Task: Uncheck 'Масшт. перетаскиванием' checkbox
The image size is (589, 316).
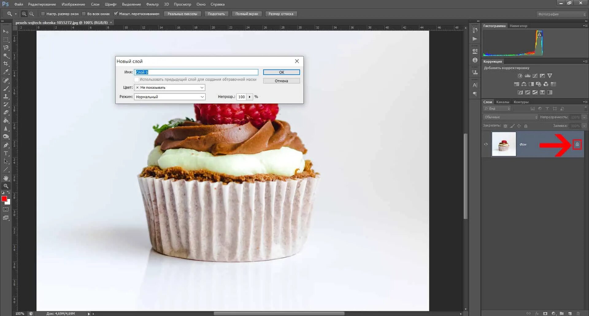Action: point(116,14)
